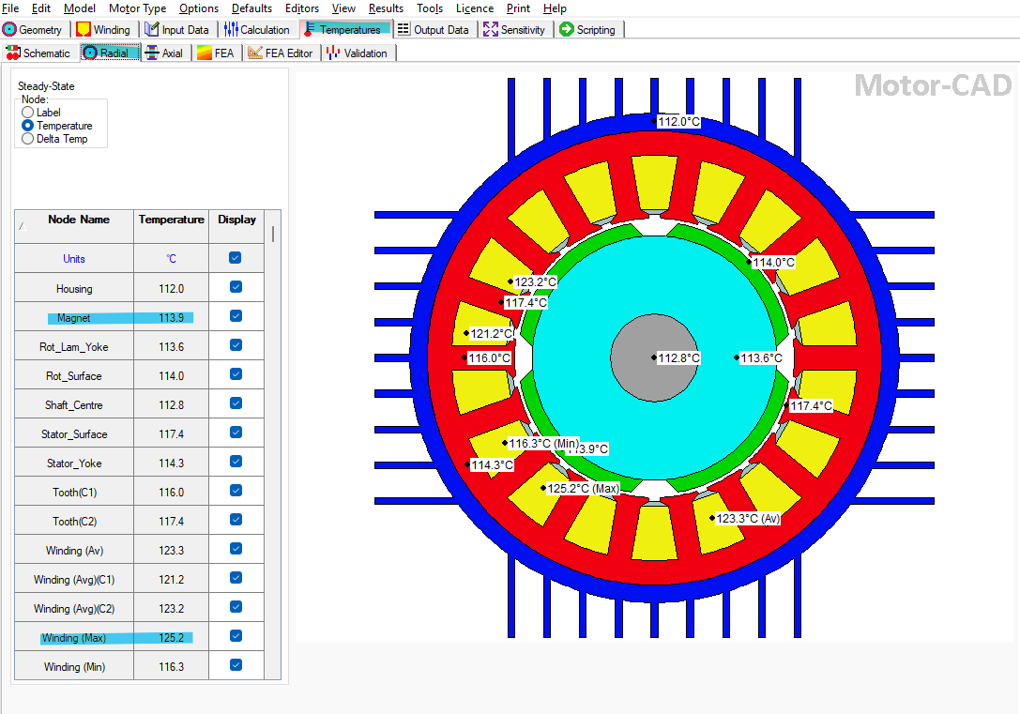Screen dimensions: 1020x714
Task: Open the Winding tab icon
Action: pos(84,29)
